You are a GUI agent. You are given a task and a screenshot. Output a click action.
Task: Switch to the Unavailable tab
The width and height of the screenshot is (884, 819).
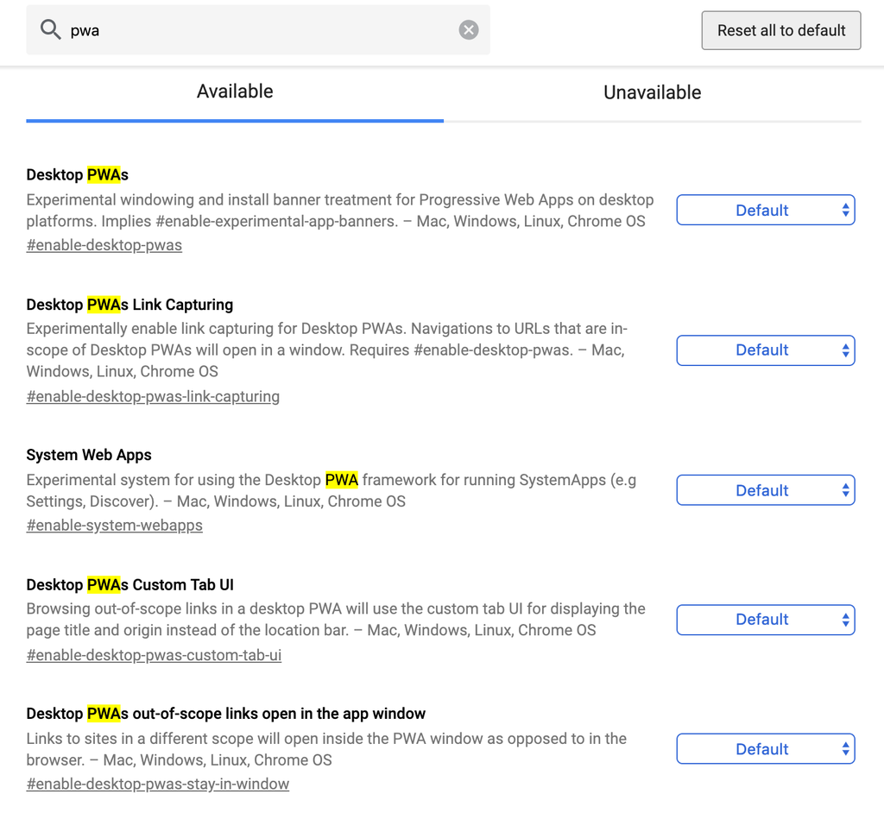click(652, 93)
